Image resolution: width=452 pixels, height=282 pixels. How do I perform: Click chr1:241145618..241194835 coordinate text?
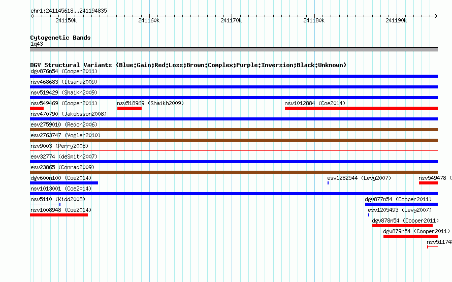pyautogui.click(x=69, y=11)
